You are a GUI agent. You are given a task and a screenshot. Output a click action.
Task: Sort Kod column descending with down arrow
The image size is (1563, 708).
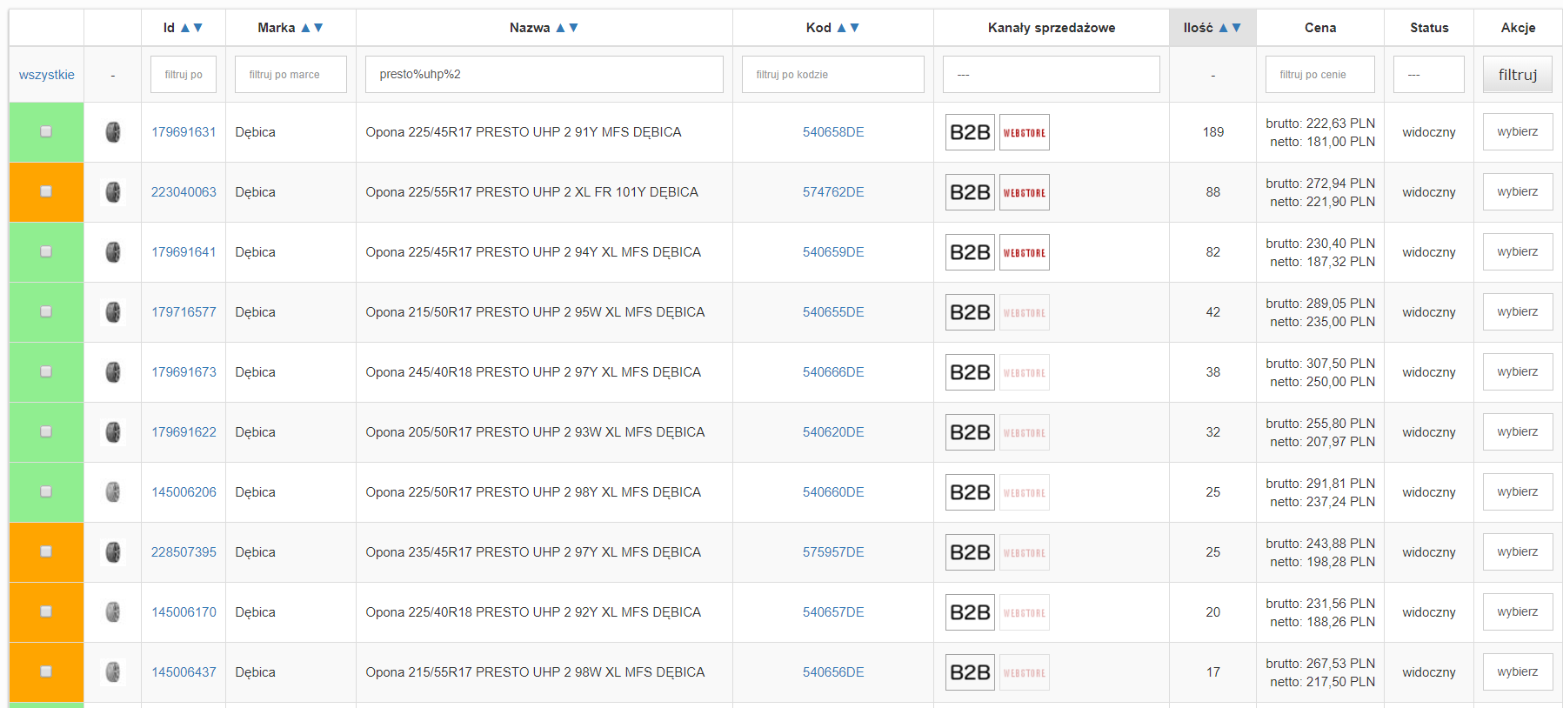(855, 28)
